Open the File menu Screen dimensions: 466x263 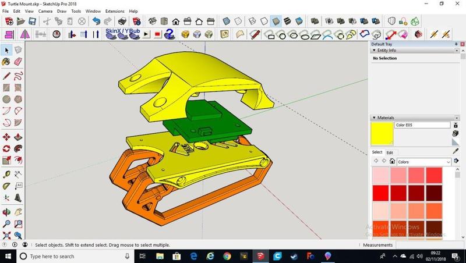[5, 11]
